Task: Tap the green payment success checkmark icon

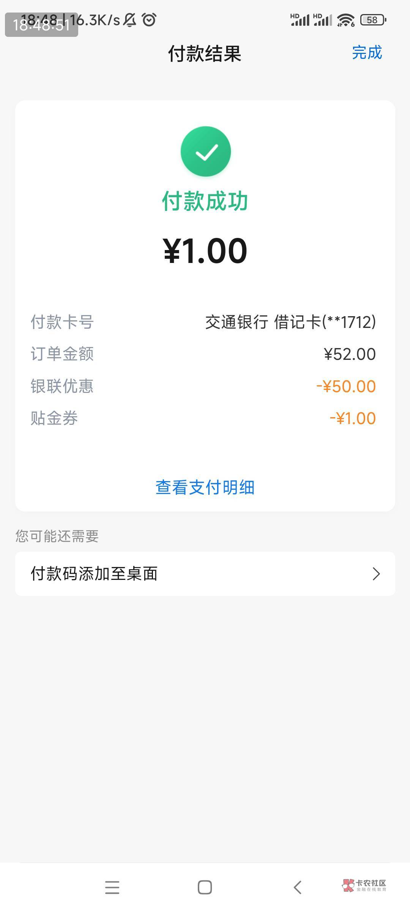Action: tap(205, 151)
